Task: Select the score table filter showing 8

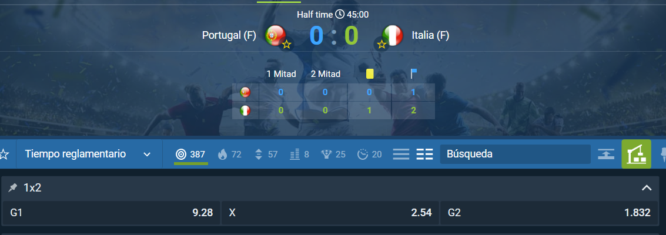Action: tap(299, 155)
